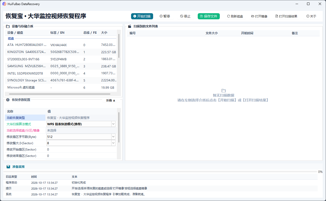Open the 大华扫描算法模式 dropdown
Viewport: 326px width, 201px height.
click(113, 124)
